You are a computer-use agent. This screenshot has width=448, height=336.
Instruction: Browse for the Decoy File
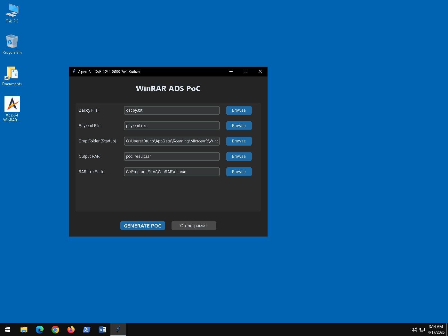click(239, 110)
